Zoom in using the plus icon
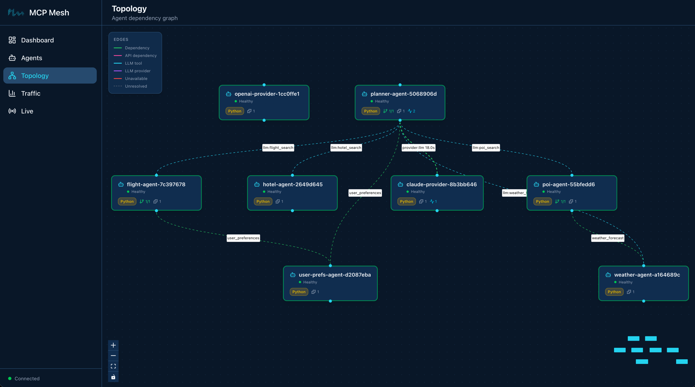The image size is (695, 387). click(x=113, y=345)
